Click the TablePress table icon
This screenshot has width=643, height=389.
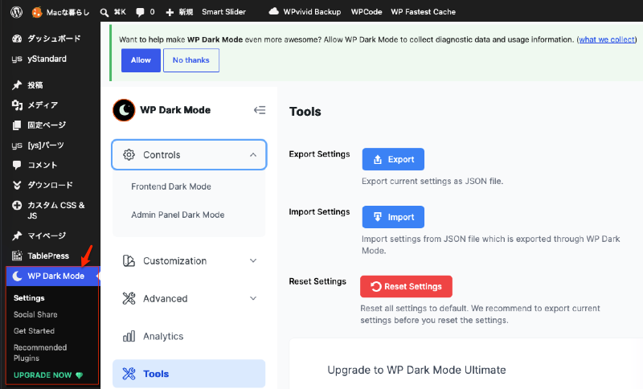pyautogui.click(x=17, y=256)
